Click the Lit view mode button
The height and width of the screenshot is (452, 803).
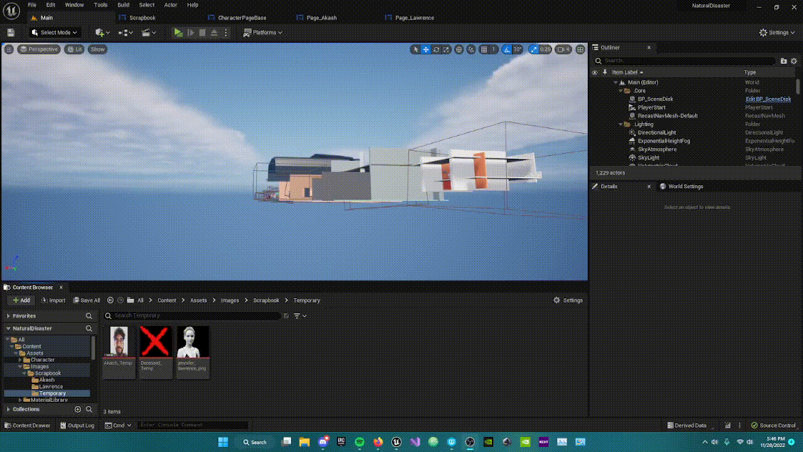[75, 49]
